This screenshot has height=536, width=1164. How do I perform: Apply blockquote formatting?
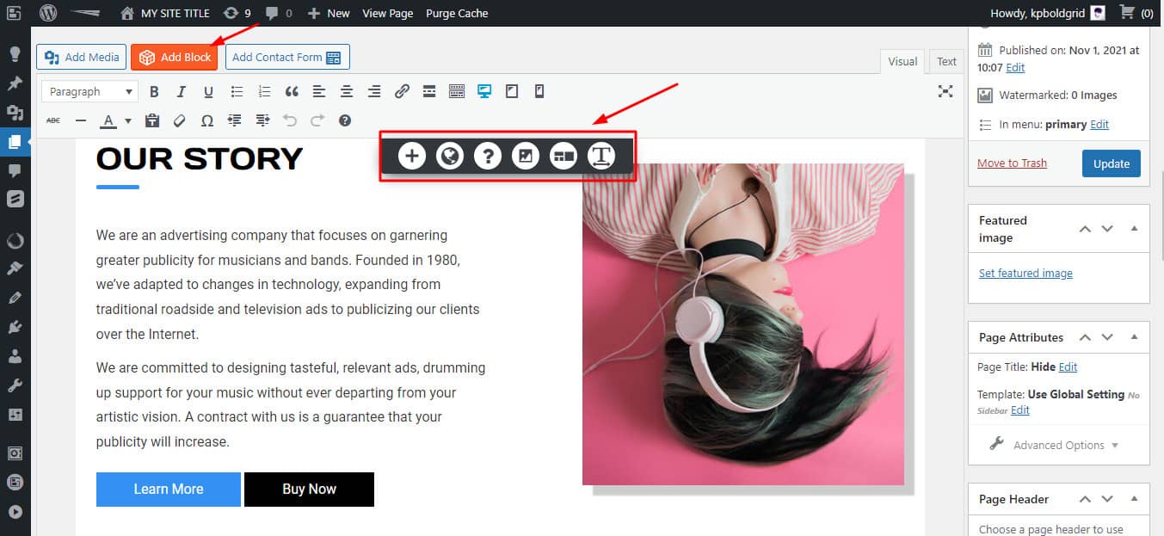(x=292, y=91)
